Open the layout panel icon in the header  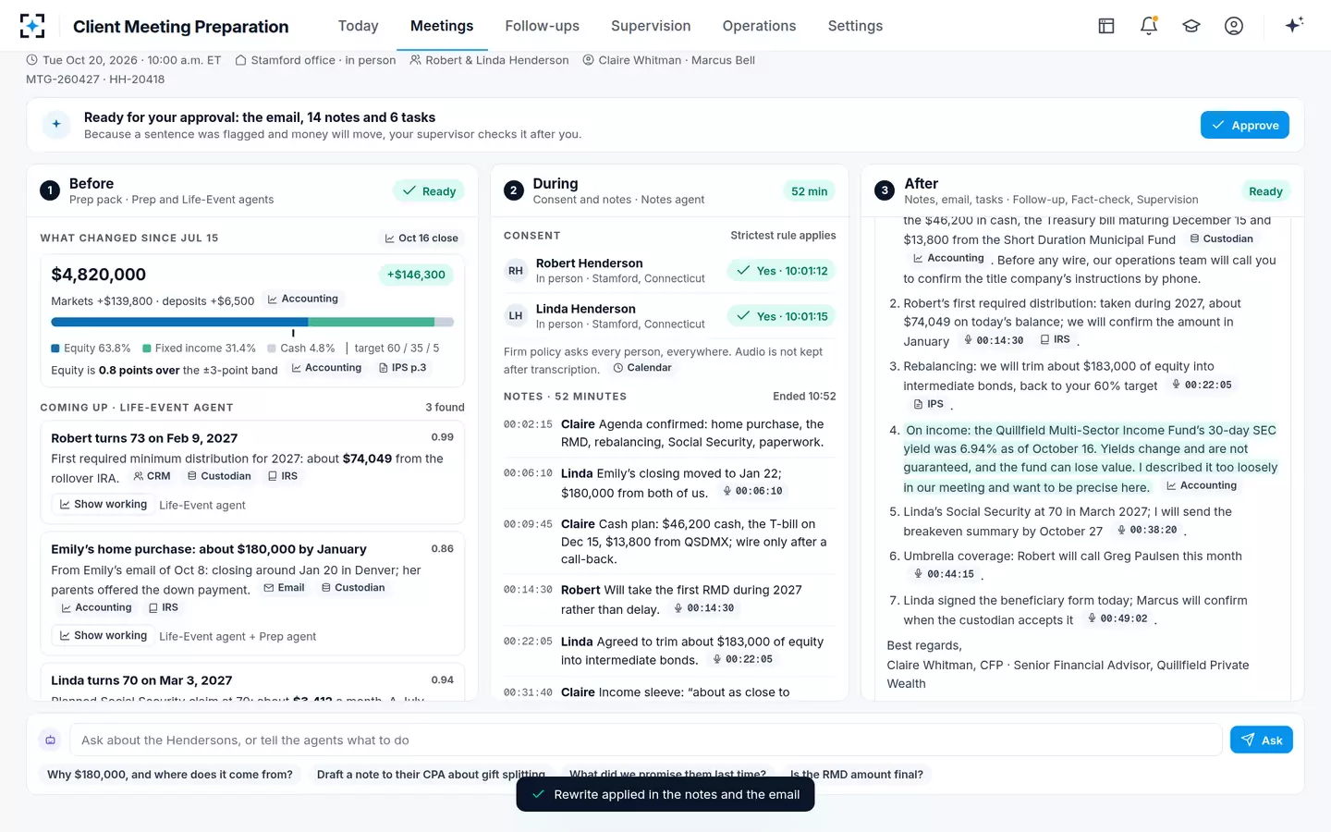(x=1106, y=26)
